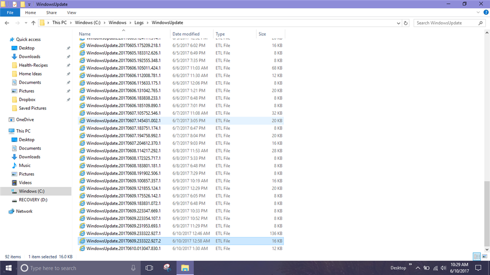This screenshot has width=490, height=275.
Task: Click the Cortana microphone icon
Action: 133,268
